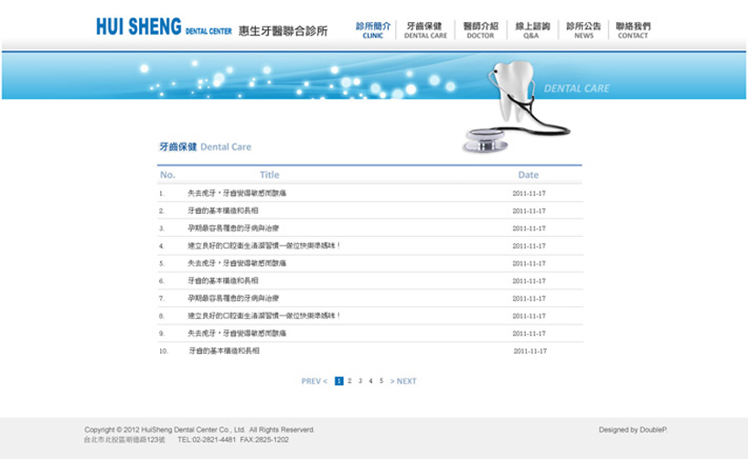Open the News announcements section

click(583, 30)
